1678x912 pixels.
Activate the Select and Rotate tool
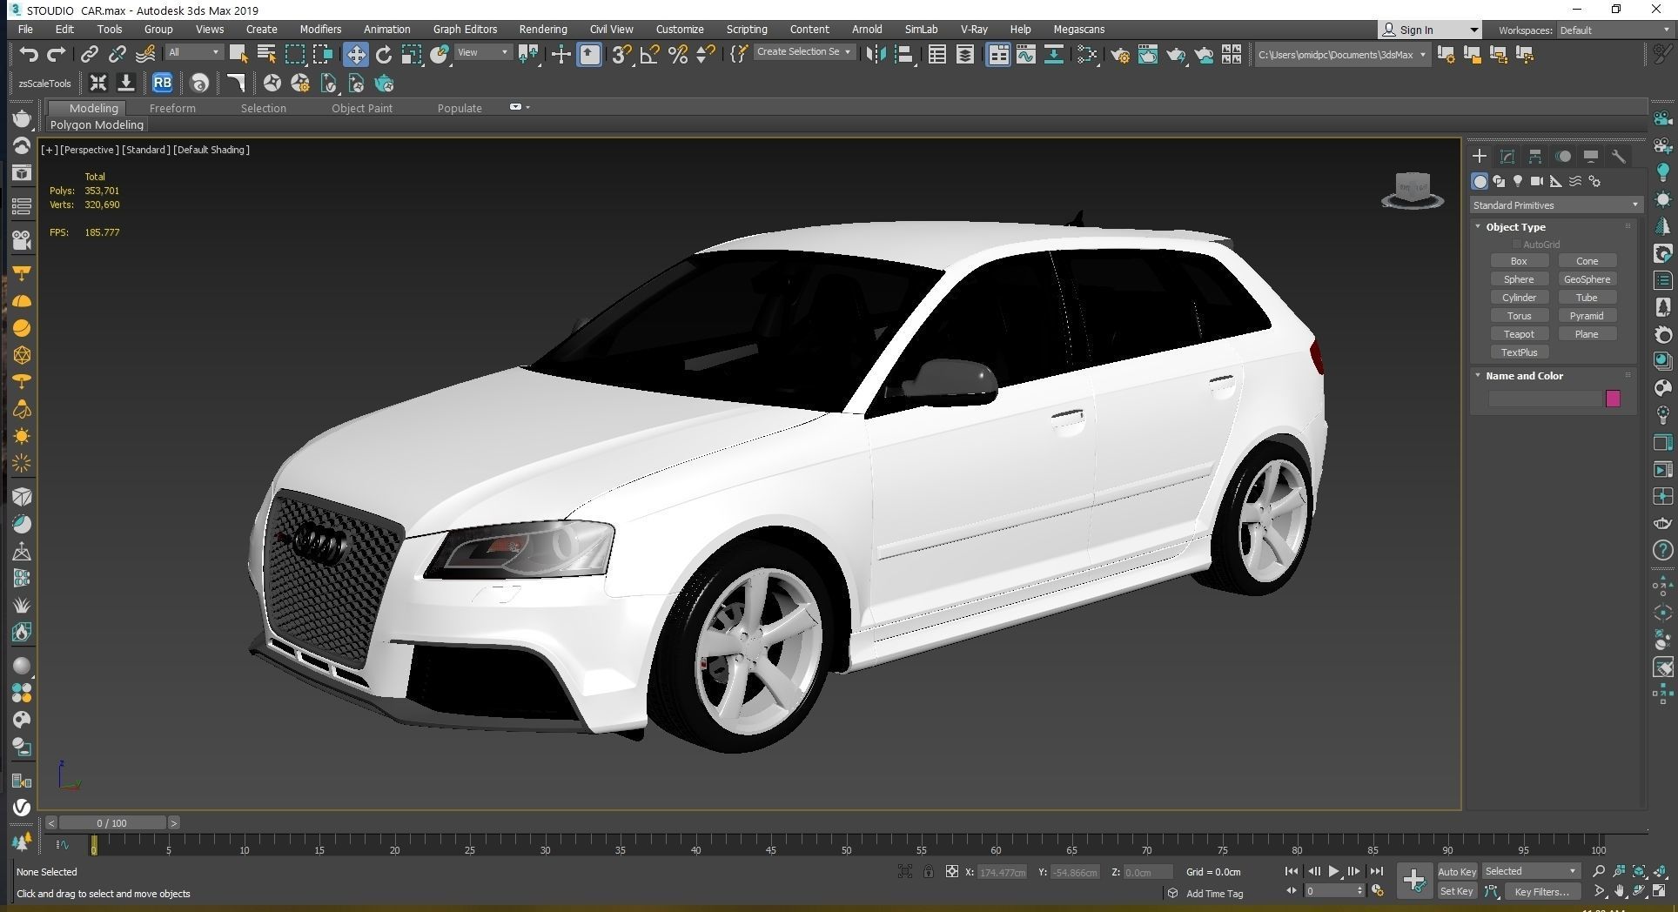[383, 55]
